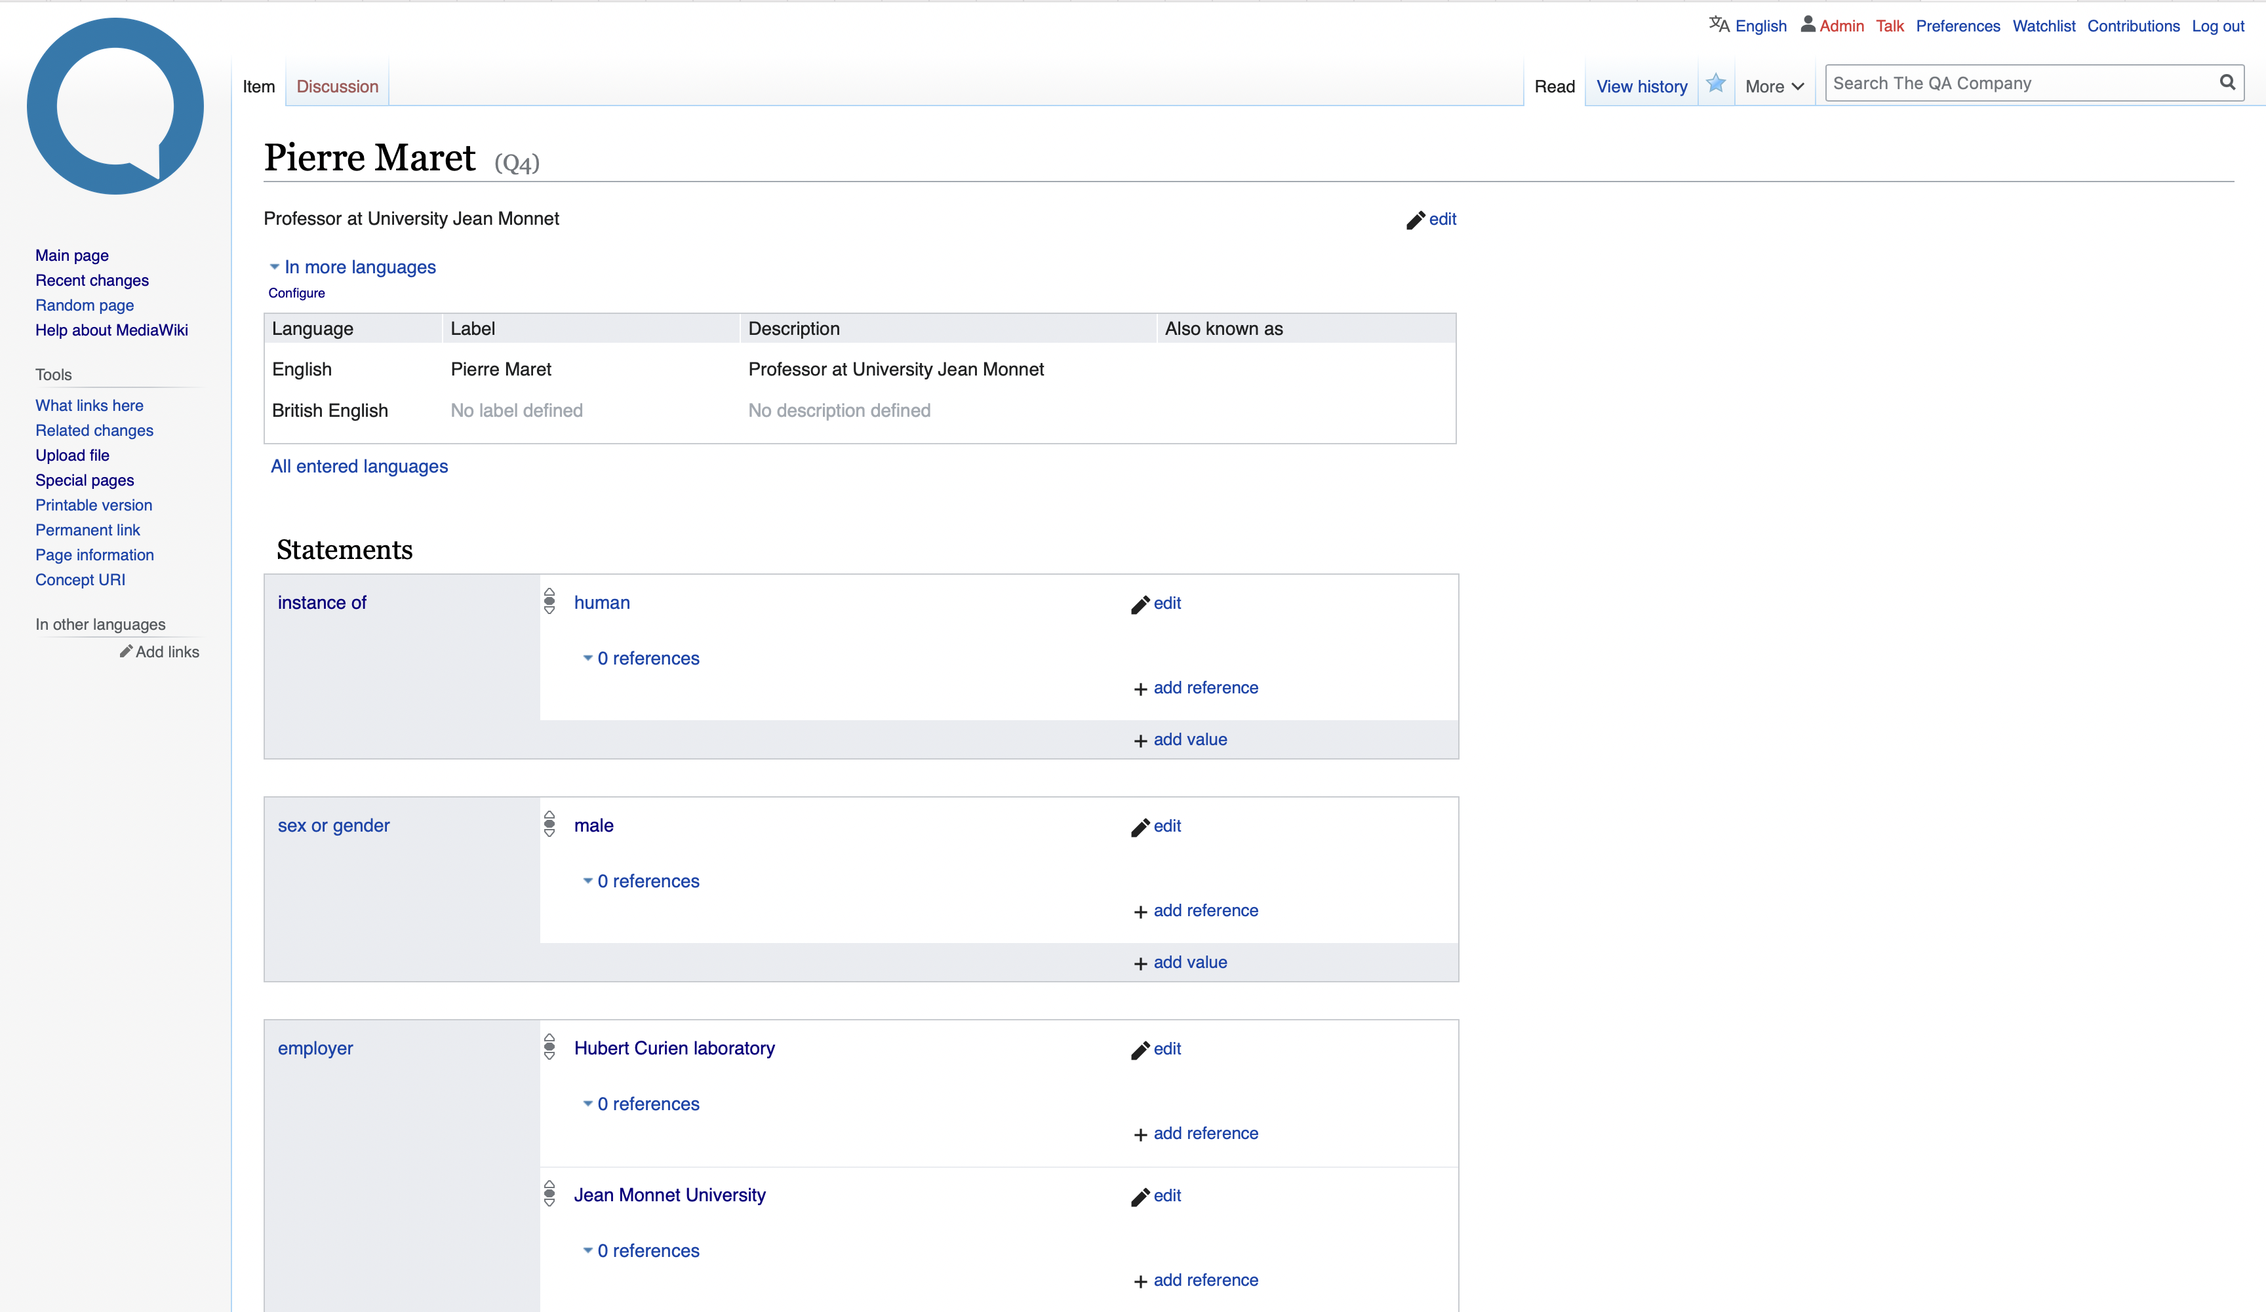Click the language selector icon beside English

(x=1719, y=24)
